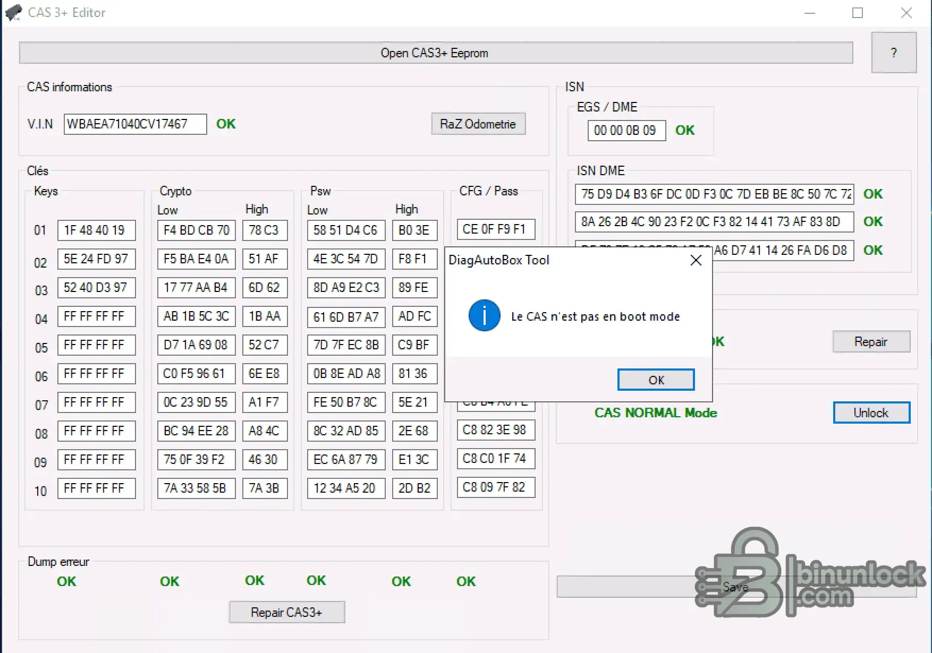Click key 02 field 5E 24 FD 97
Viewport: 932px width, 653px height.
(x=96, y=259)
